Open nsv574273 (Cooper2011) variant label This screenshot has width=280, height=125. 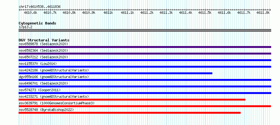(40, 90)
